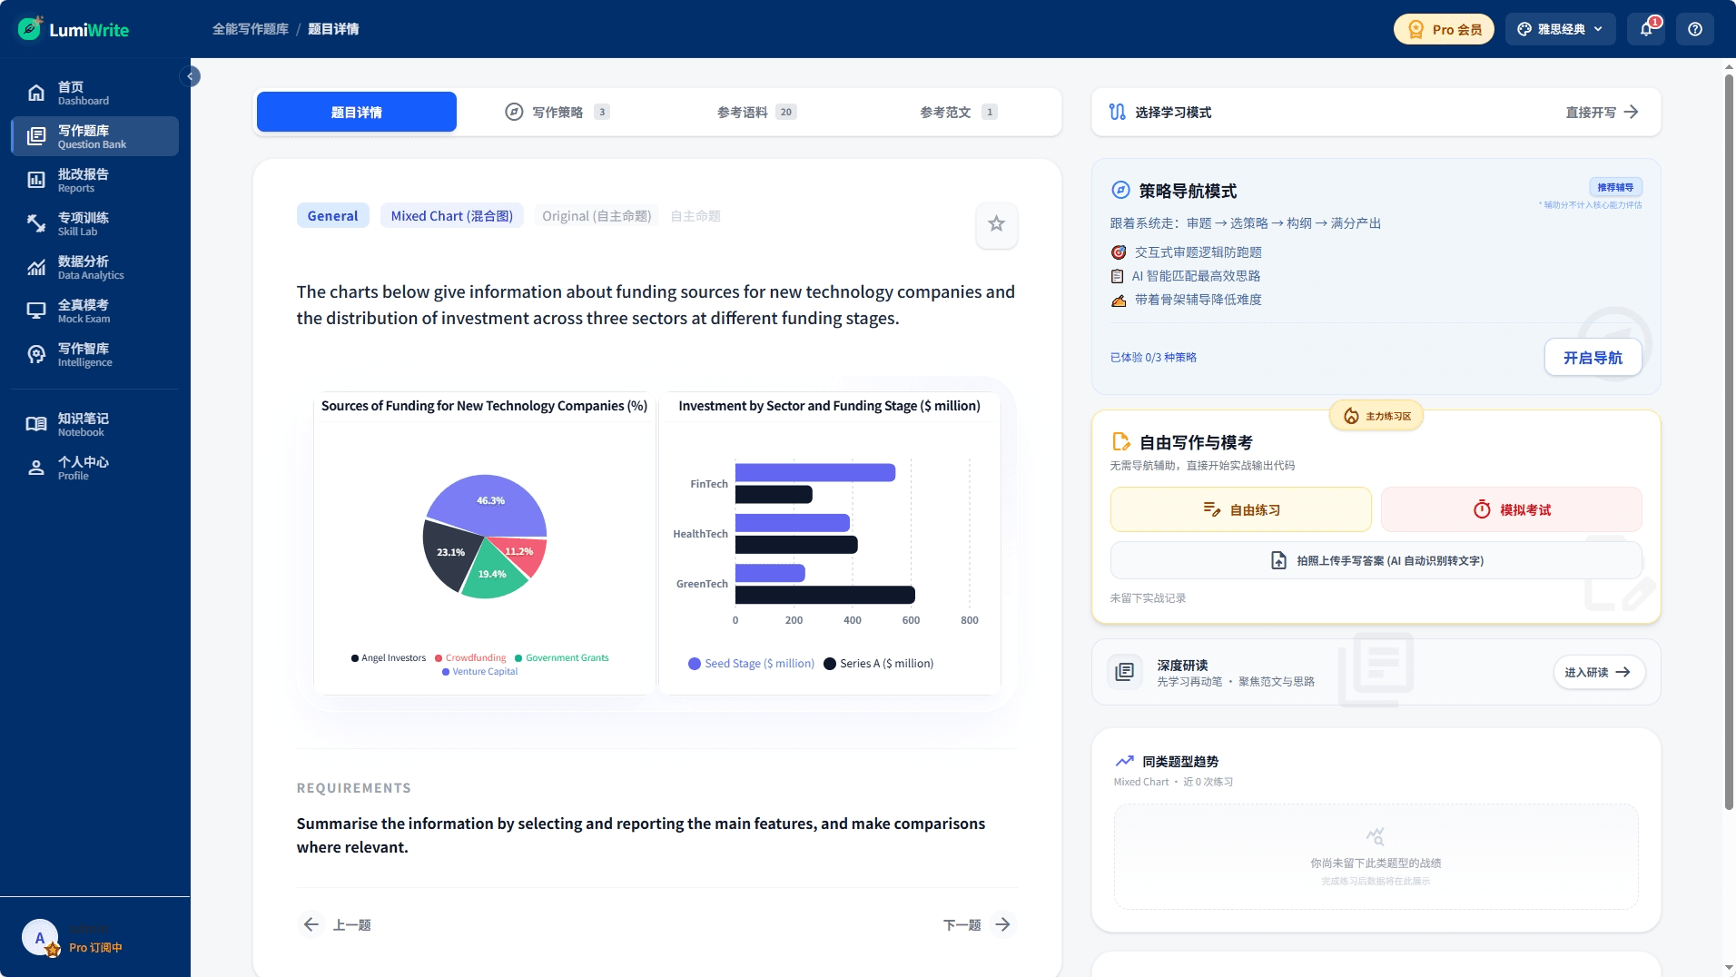Image resolution: width=1736 pixels, height=977 pixels.
Task: Click the 交互式审题逻辑防跑题 item
Action: point(1186,252)
